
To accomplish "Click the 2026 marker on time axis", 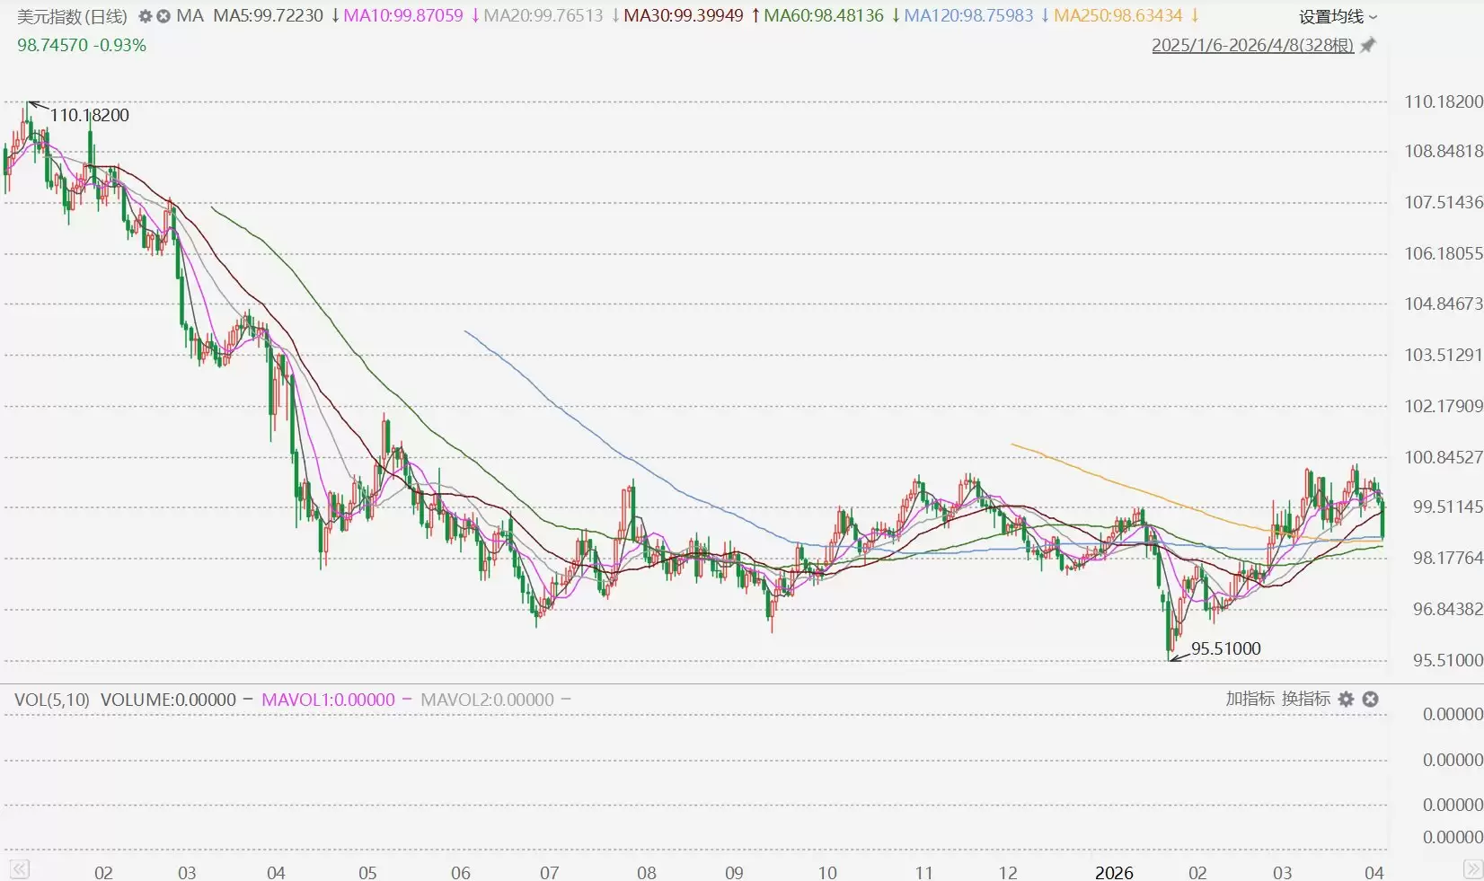I will (1114, 872).
